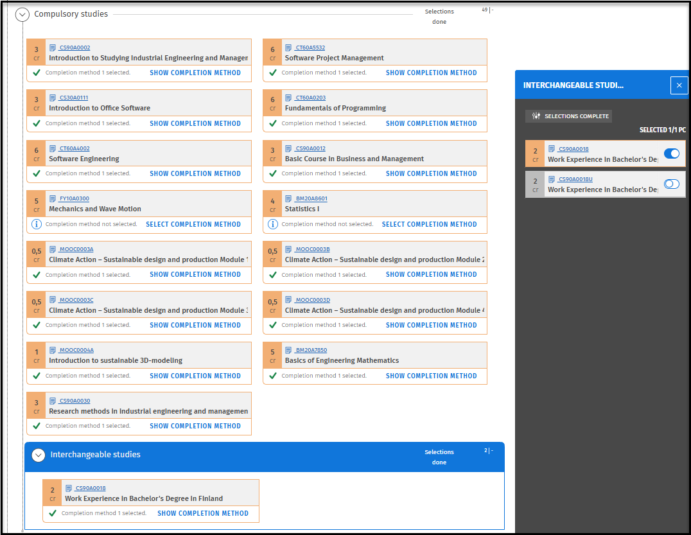The image size is (691, 535).
Task: Click the document icon beside CS90A0002
Action: (x=53, y=48)
